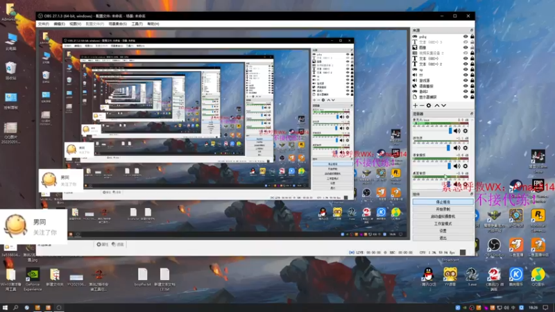Click the taskbar search magnifier icon
555x312 pixels.
click(15, 308)
